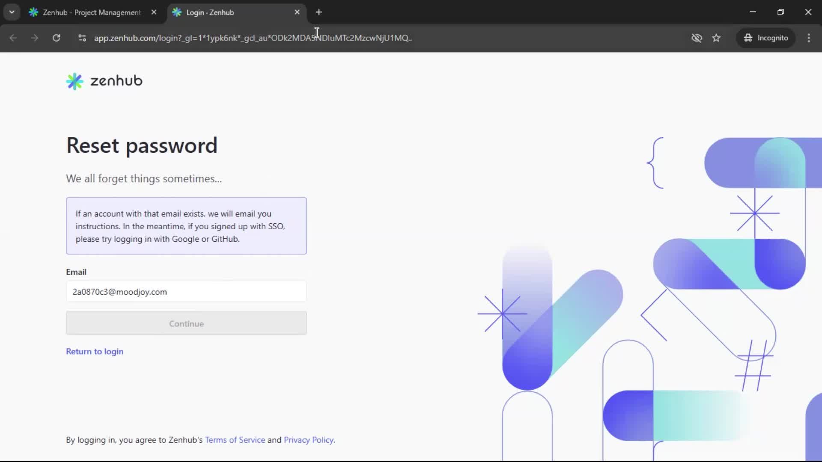Open the Return to login link
This screenshot has height=462, width=822.
coord(95,351)
